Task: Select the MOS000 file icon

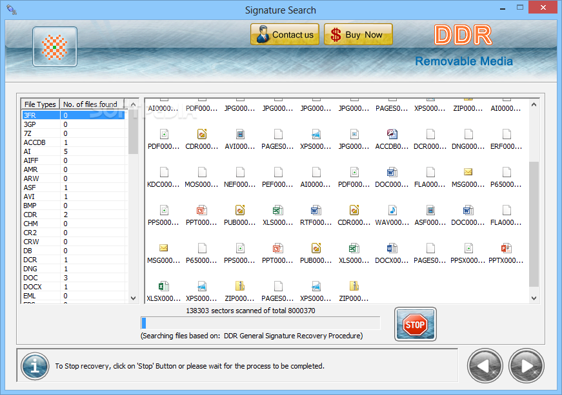Action: pos(202,173)
